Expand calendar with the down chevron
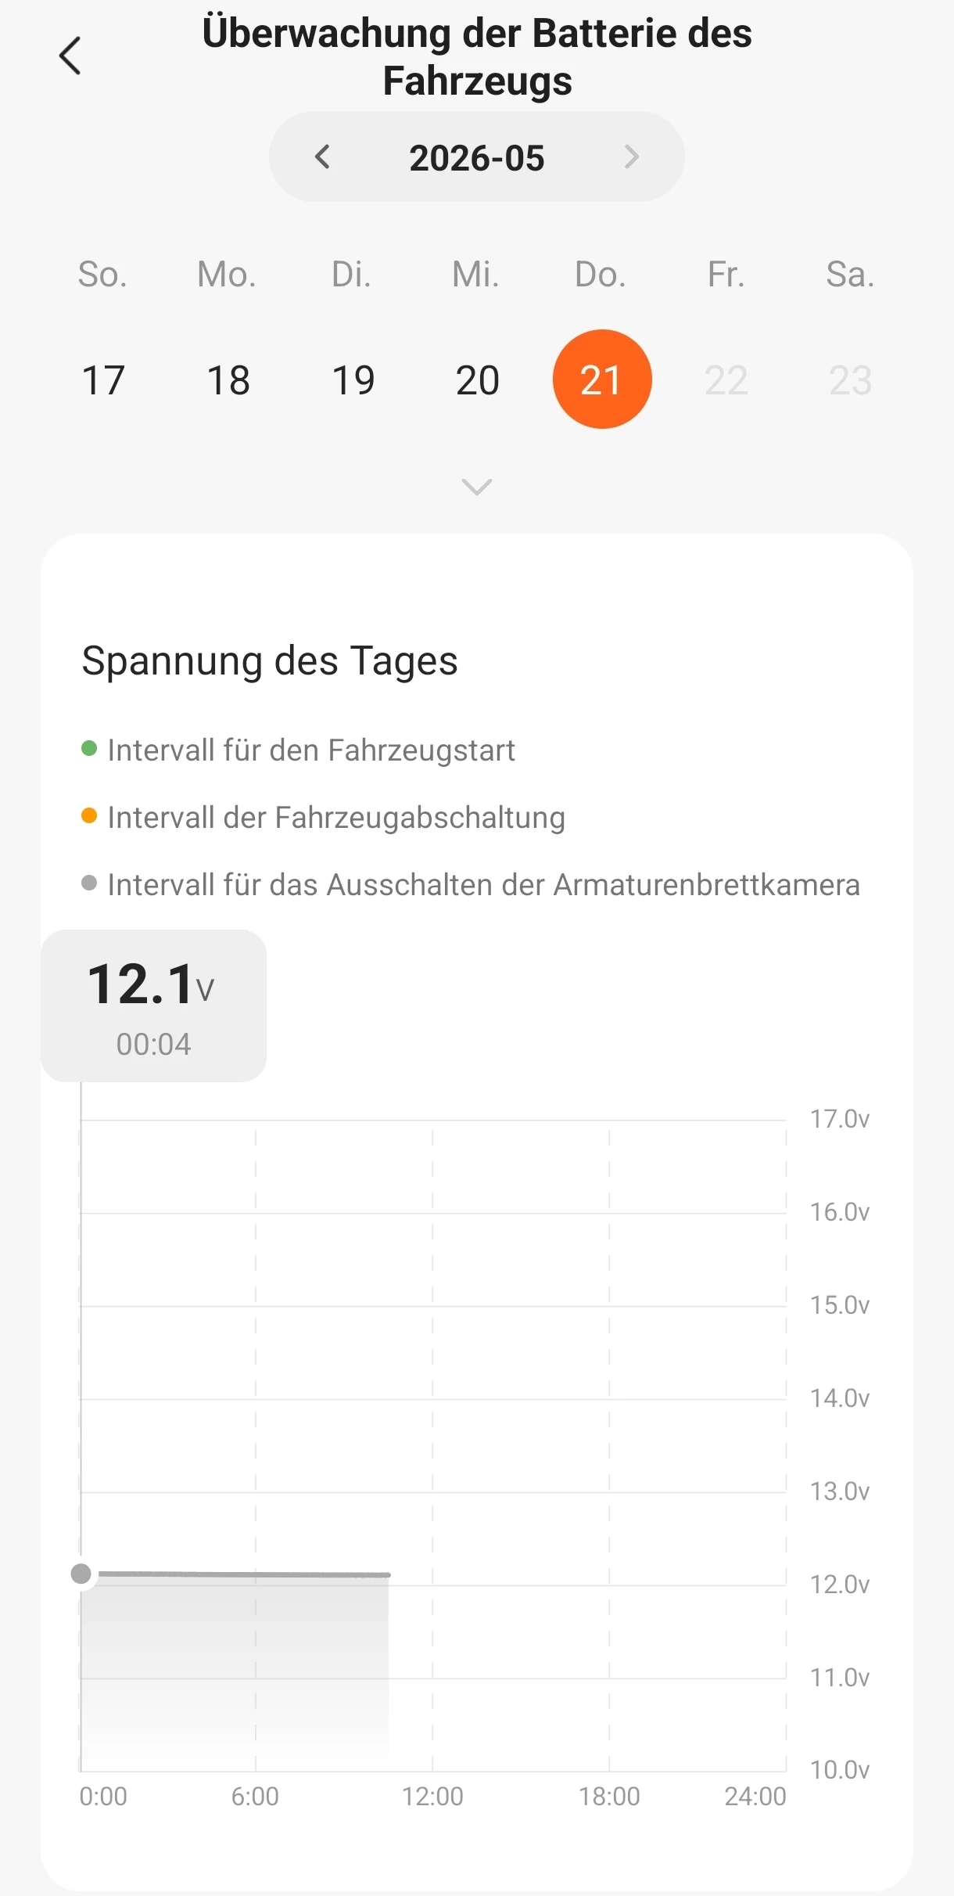954x1896 pixels. tap(477, 487)
